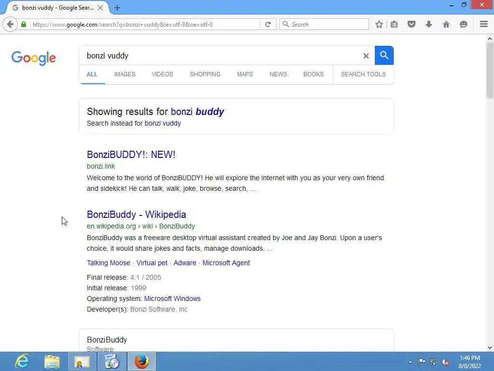Click the green padlock site security icon
The width and height of the screenshot is (494, 371).
click(x=24, y=24)
